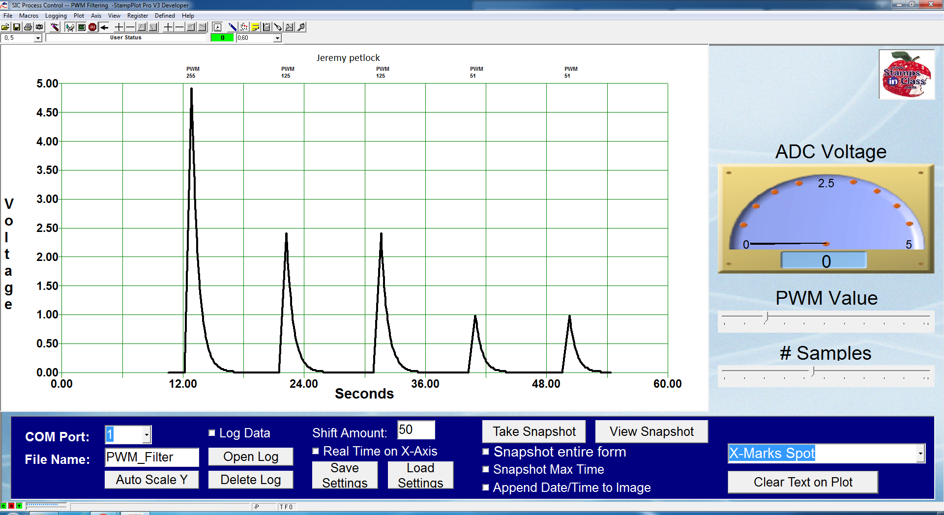The height and width of the screenshot is (515, 944).
Task: Open the X-Marks Spot dropdown
Action: click(x=920, y=454)
